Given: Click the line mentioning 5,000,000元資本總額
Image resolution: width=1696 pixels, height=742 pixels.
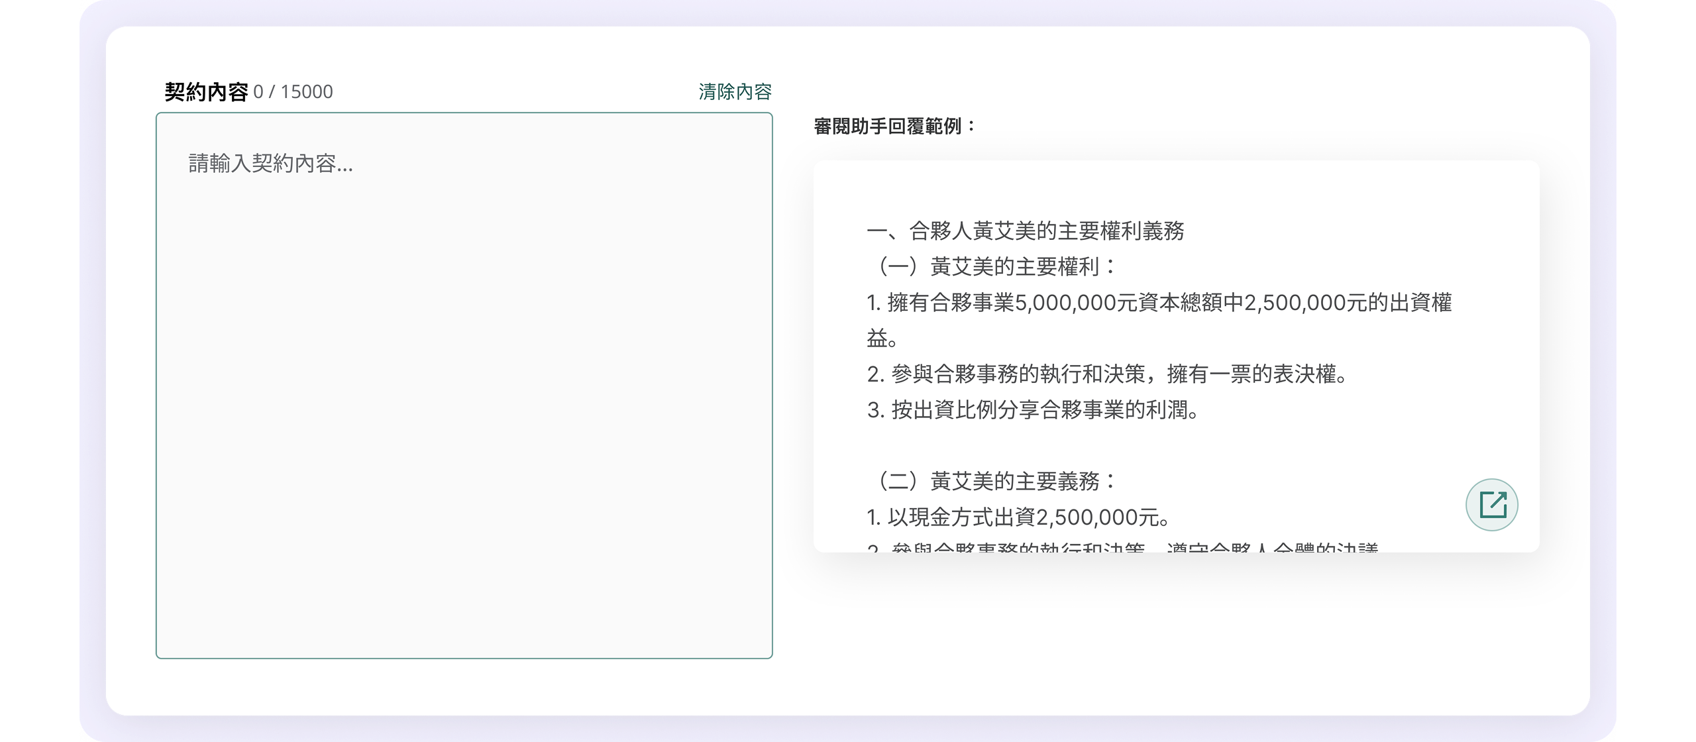Looking at the screenshot, I should click(x=1159, y=303).
